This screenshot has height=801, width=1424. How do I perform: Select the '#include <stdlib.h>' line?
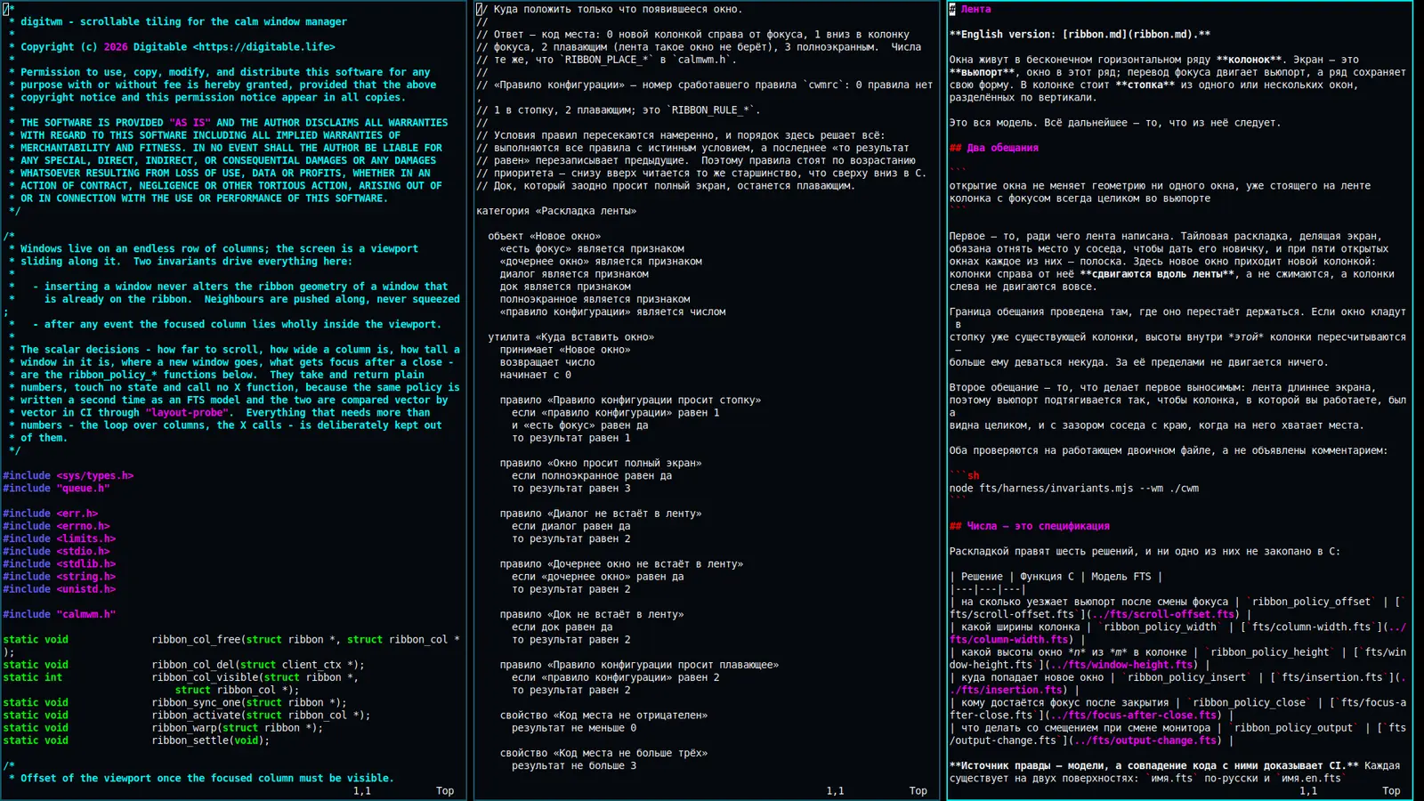pos(60,564)
